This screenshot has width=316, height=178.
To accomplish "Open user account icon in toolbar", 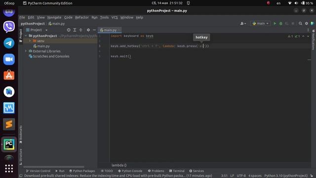I will 243,24.
